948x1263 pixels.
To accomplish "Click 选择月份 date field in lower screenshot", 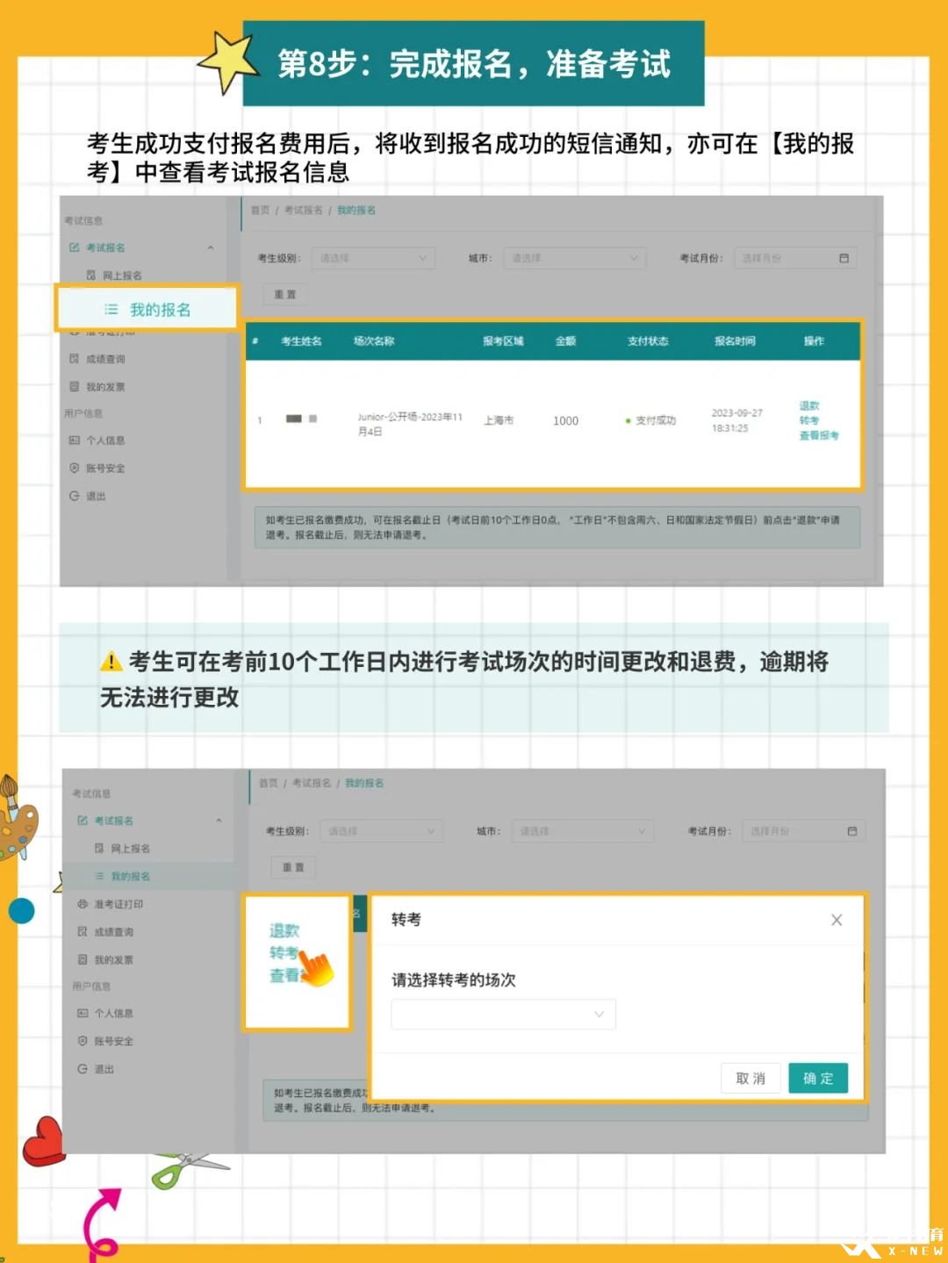I will tap(804, 831).
